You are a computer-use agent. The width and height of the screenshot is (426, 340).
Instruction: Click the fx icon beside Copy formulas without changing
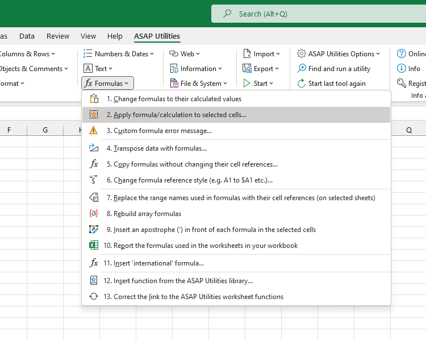[x=94, y=164]
